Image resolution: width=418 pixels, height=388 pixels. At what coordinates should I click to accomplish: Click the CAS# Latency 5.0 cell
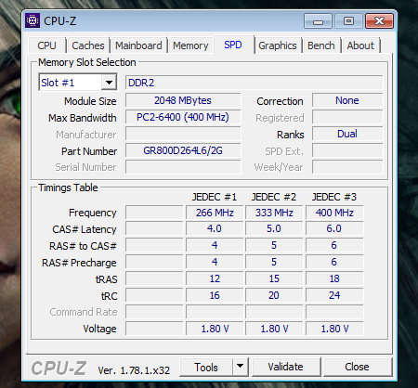[x=274, y=228]
